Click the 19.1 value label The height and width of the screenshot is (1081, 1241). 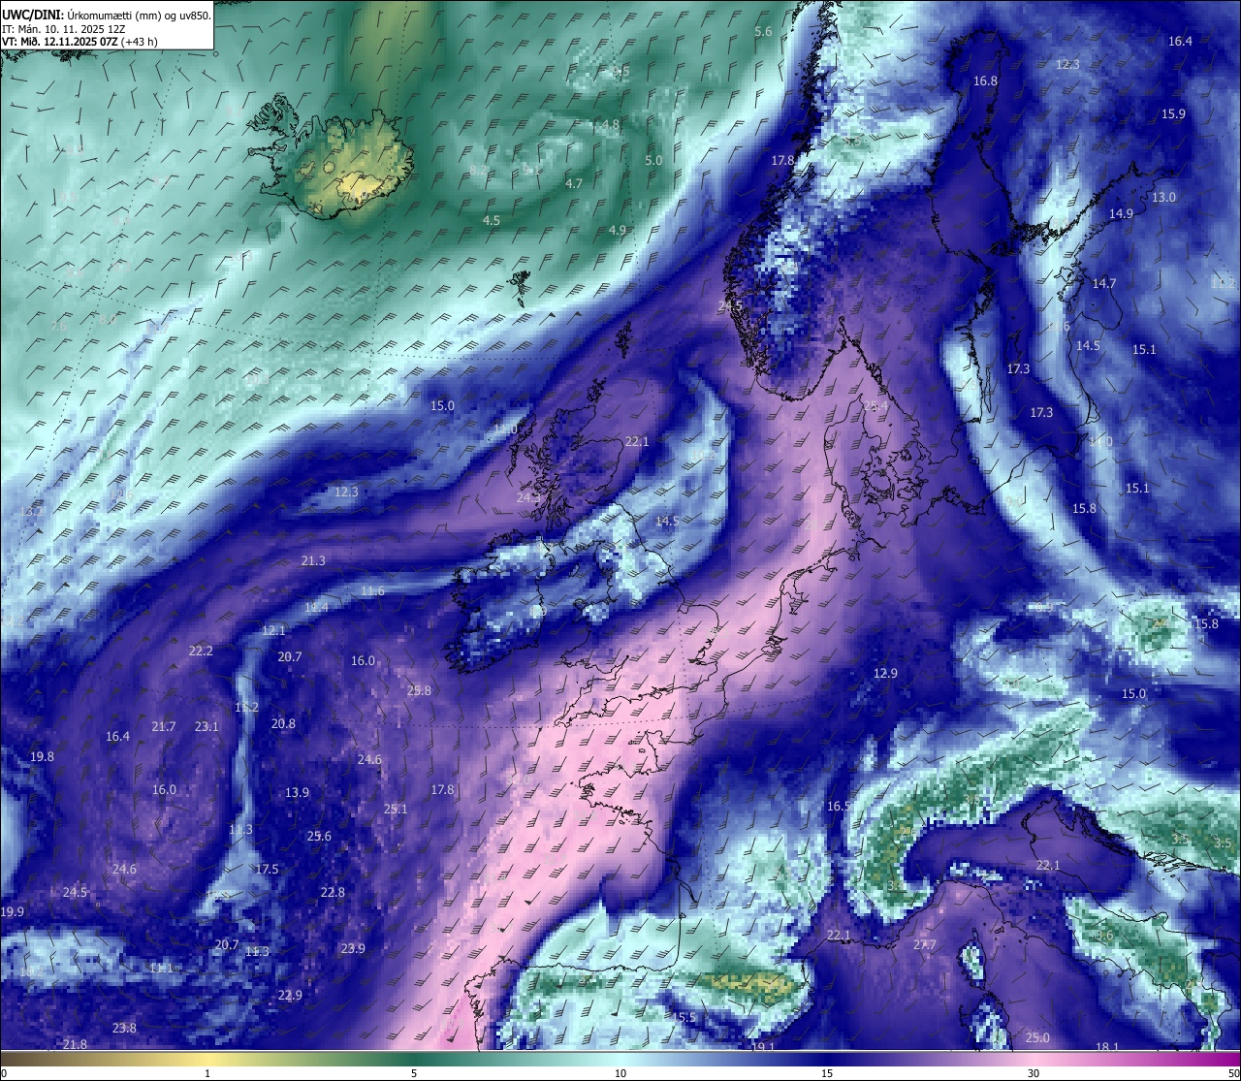click(x=763, y=1048)
